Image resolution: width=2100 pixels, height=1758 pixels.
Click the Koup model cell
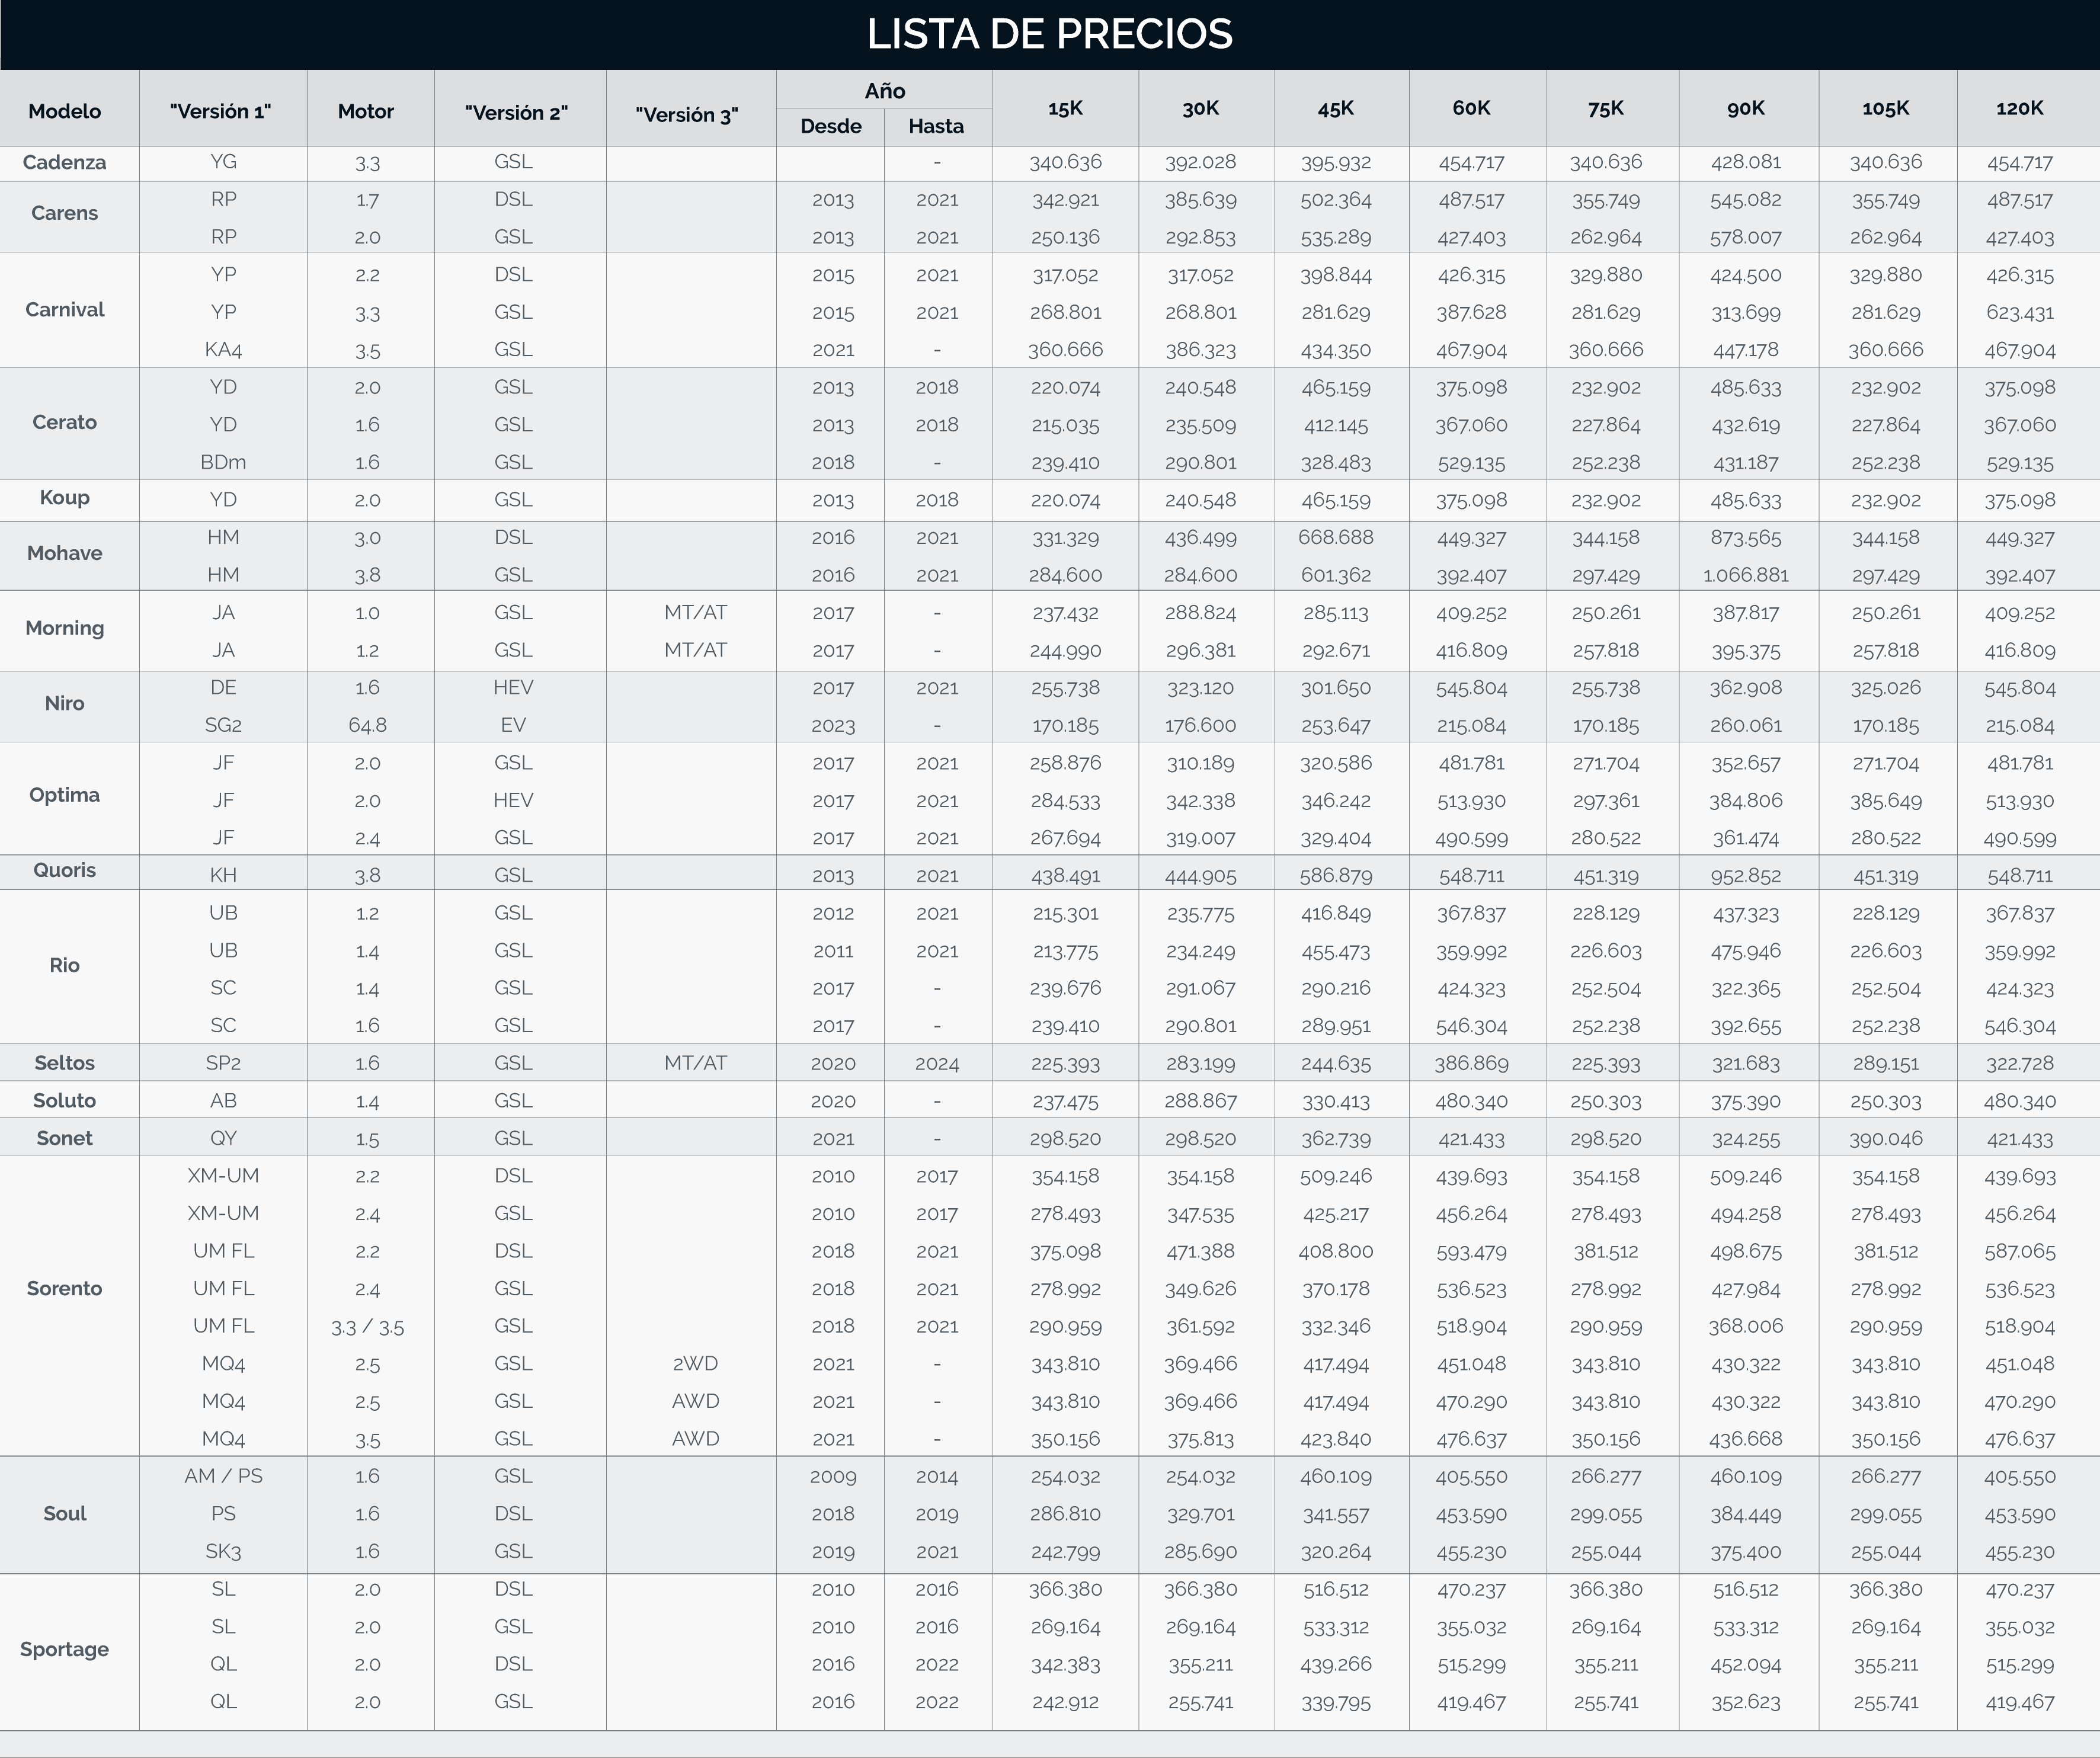[x=65, y=497]
